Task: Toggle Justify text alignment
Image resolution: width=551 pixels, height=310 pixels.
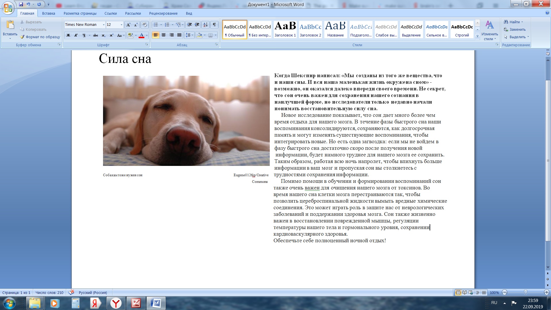Action: pos(179,35)
